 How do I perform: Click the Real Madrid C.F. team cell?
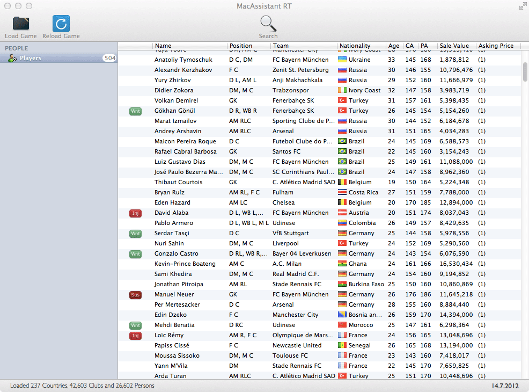click(x=296, y=274)
